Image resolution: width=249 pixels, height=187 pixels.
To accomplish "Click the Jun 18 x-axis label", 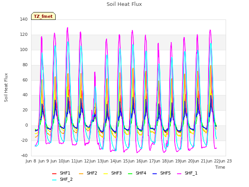I will tap(161, 161).
